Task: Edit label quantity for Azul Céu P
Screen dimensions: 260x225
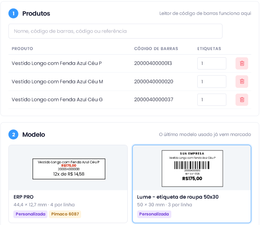Action: click(x=212, y=63)
